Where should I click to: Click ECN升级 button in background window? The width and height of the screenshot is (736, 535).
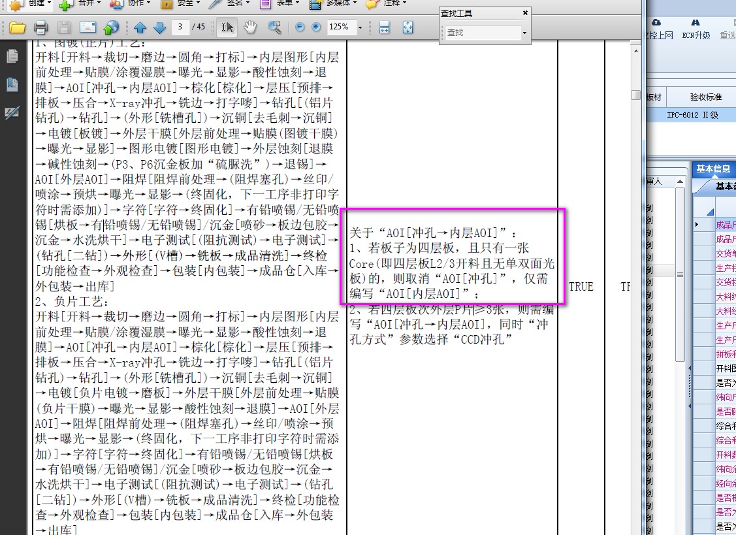click(696, 29)
